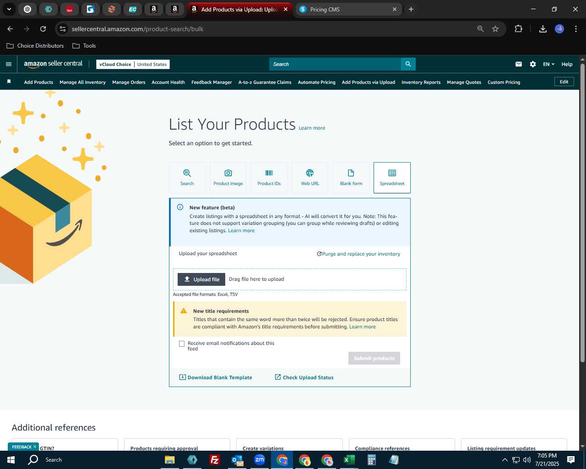
Task: Open Outlook from the taskbar
Action: pyautogui.click(x=237, y=460)
